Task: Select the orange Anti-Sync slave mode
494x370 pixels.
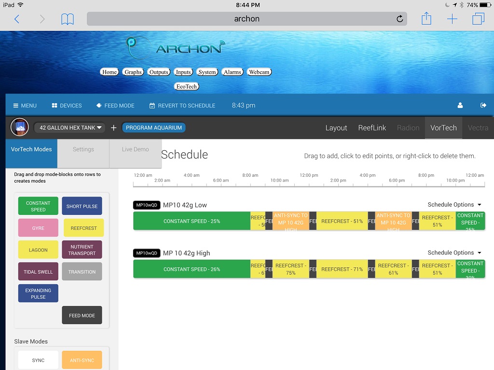Action: coord(82,360)
